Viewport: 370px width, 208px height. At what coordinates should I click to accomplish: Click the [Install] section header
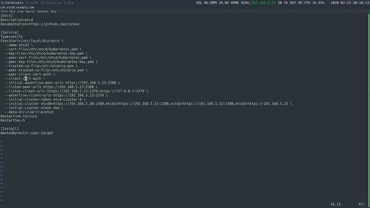(x=10, y=129)
